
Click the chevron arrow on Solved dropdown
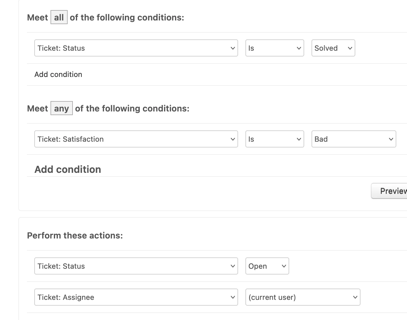pos(350,48)
